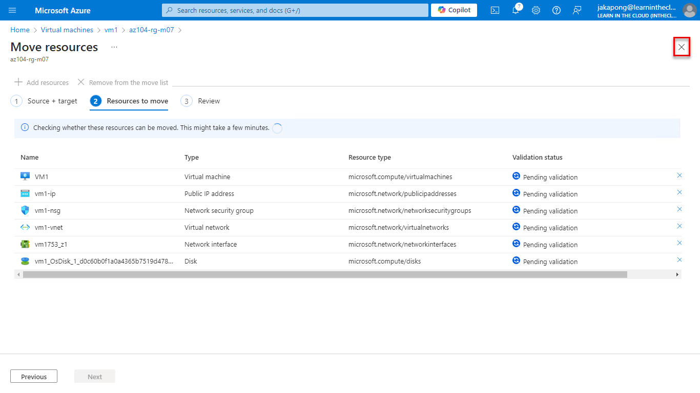
Task: Click Remove from the move list
Action: [122, 82]
